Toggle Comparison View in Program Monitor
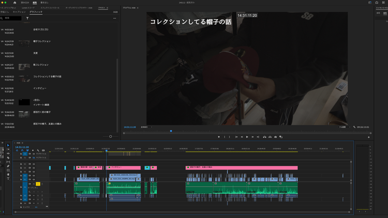 (281, 137)
